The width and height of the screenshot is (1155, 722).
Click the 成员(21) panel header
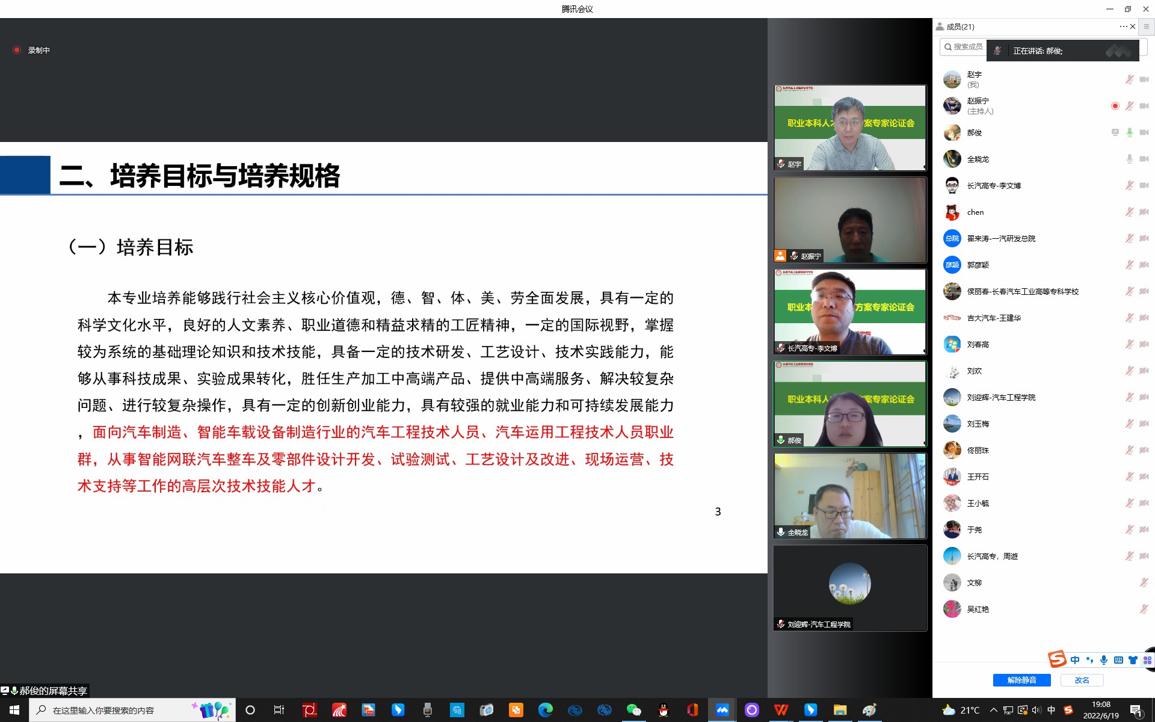[960, 26]
